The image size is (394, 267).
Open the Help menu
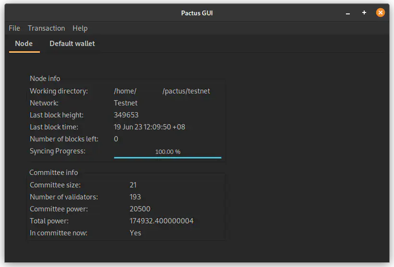coord(80,28)
